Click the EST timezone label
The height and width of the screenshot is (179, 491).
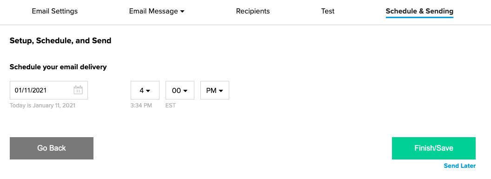click(x=171, y=106)
